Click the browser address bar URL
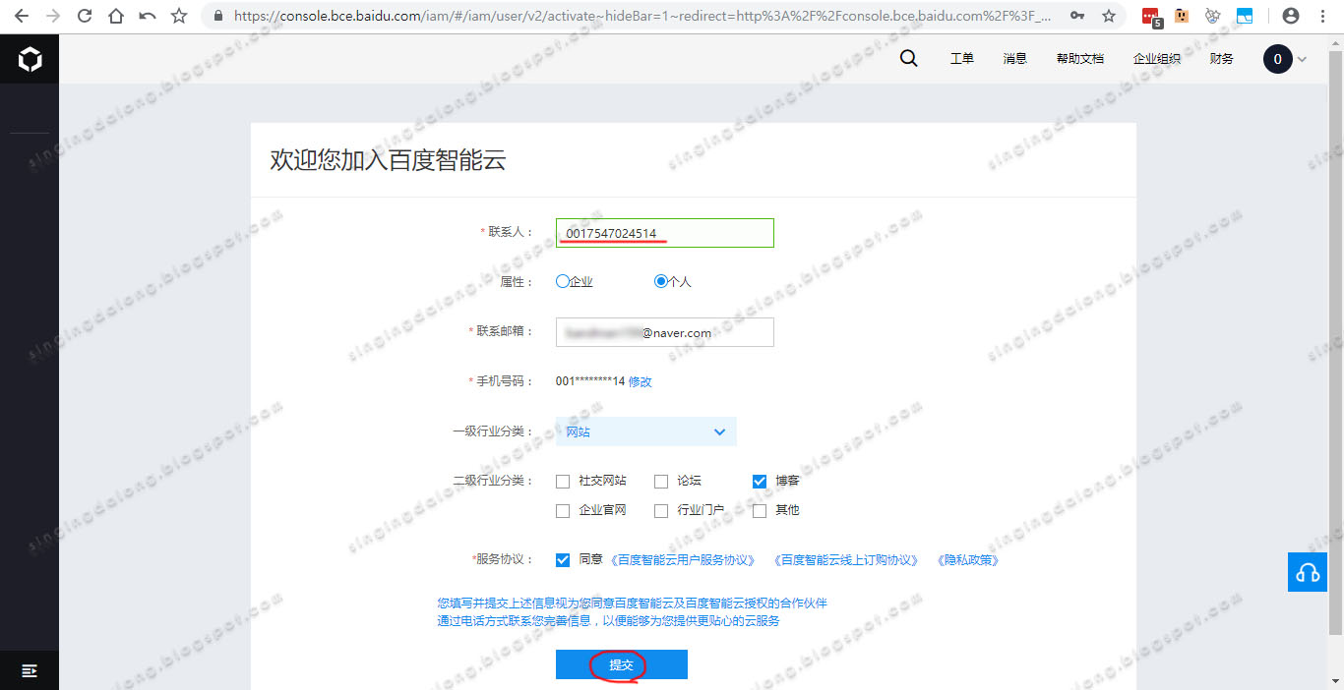This screenshot has height=690, width=1344. pos(644,16)
